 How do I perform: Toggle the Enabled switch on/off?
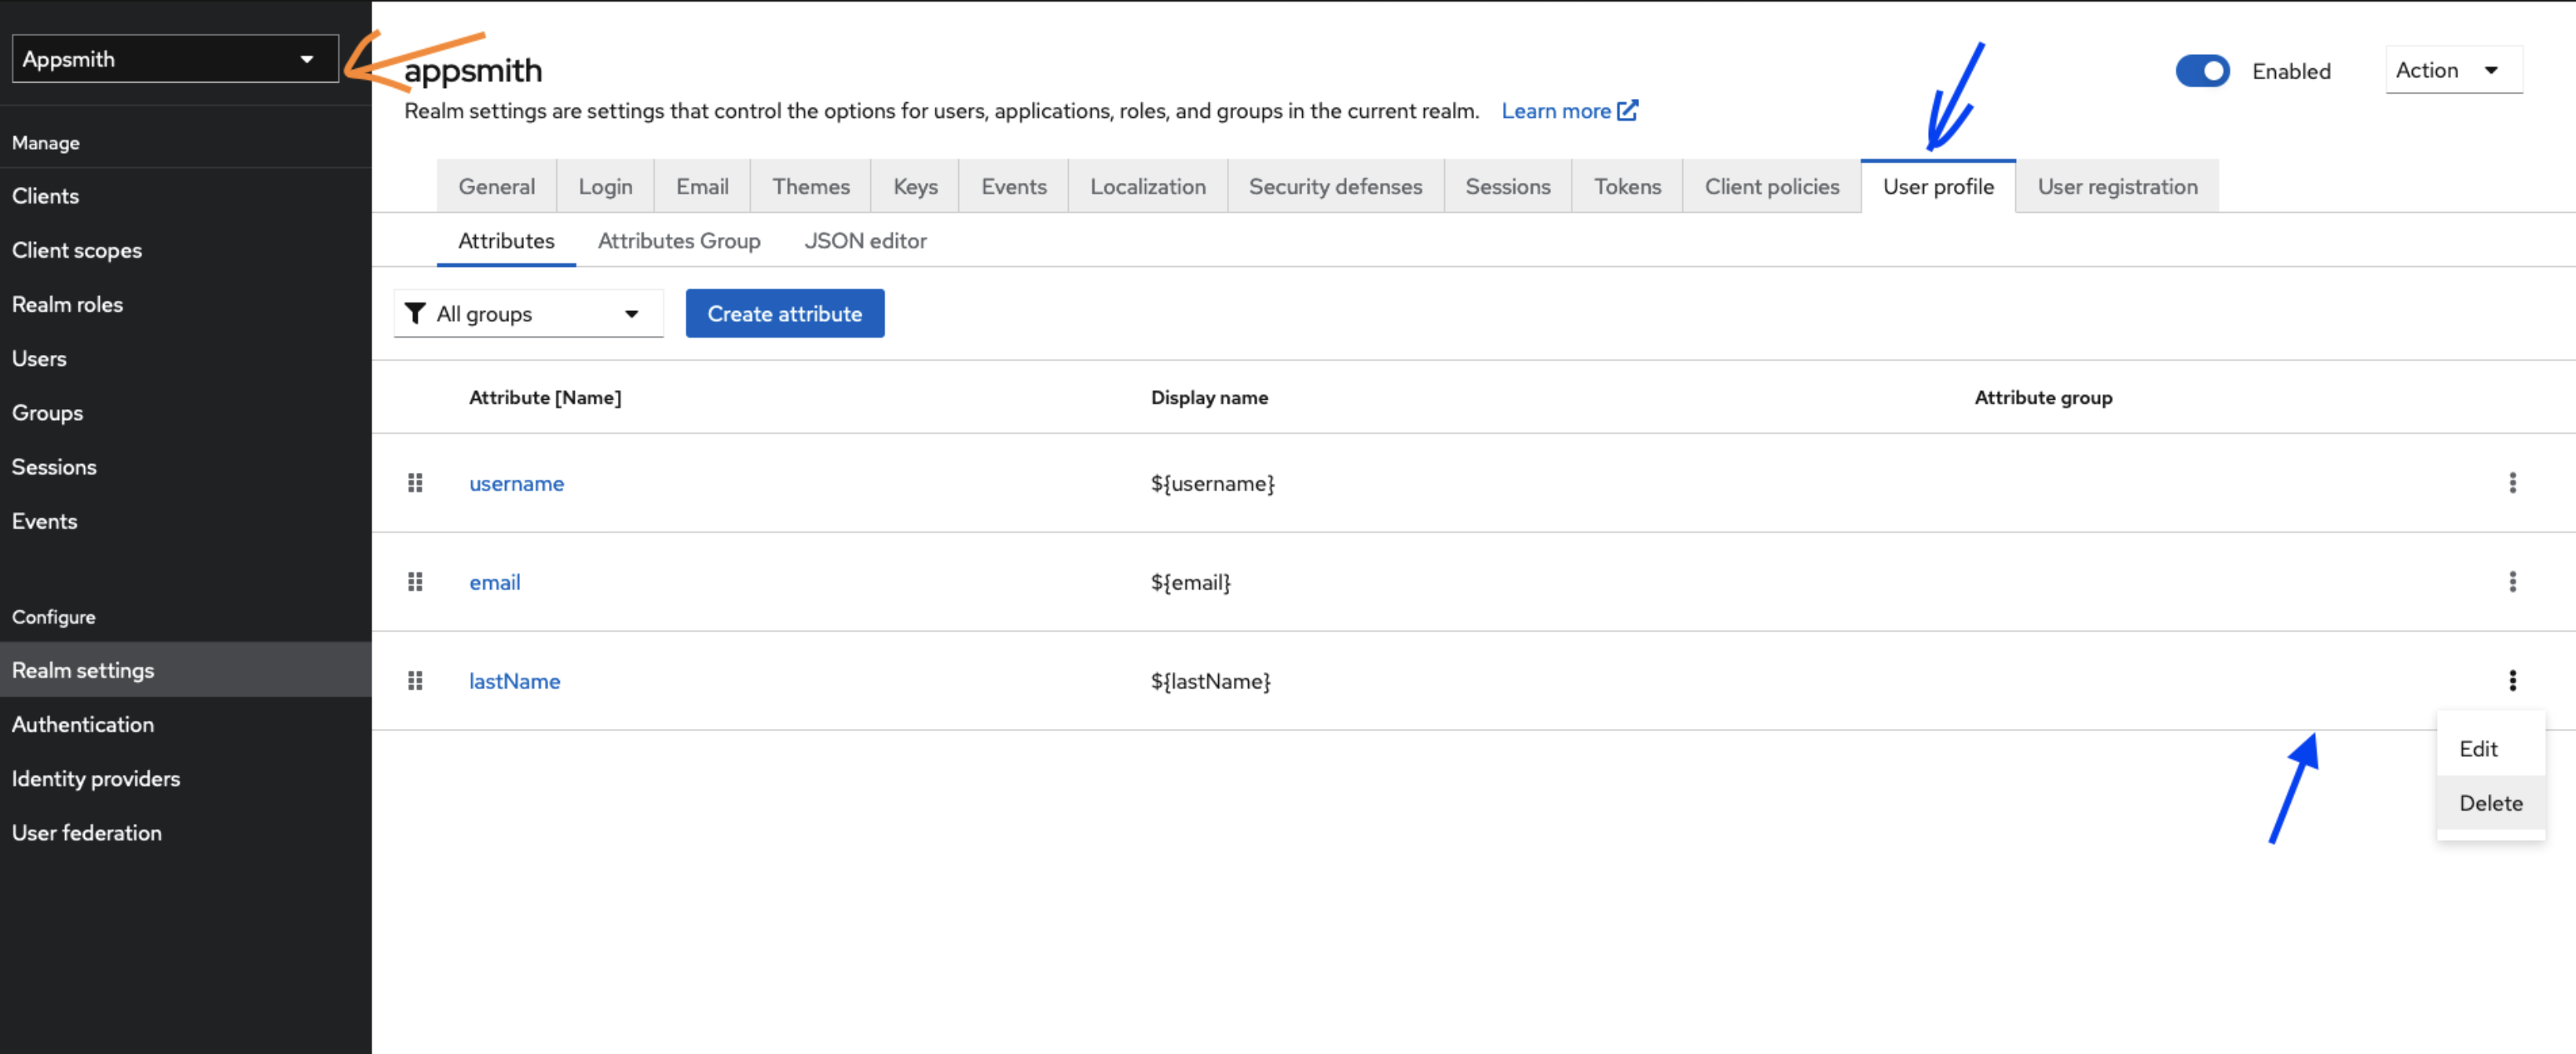tap(2203, 69)
